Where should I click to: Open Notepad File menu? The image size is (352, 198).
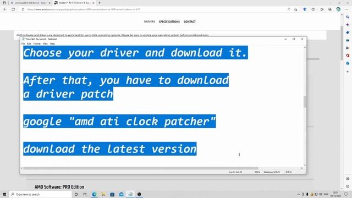[23, 43]
